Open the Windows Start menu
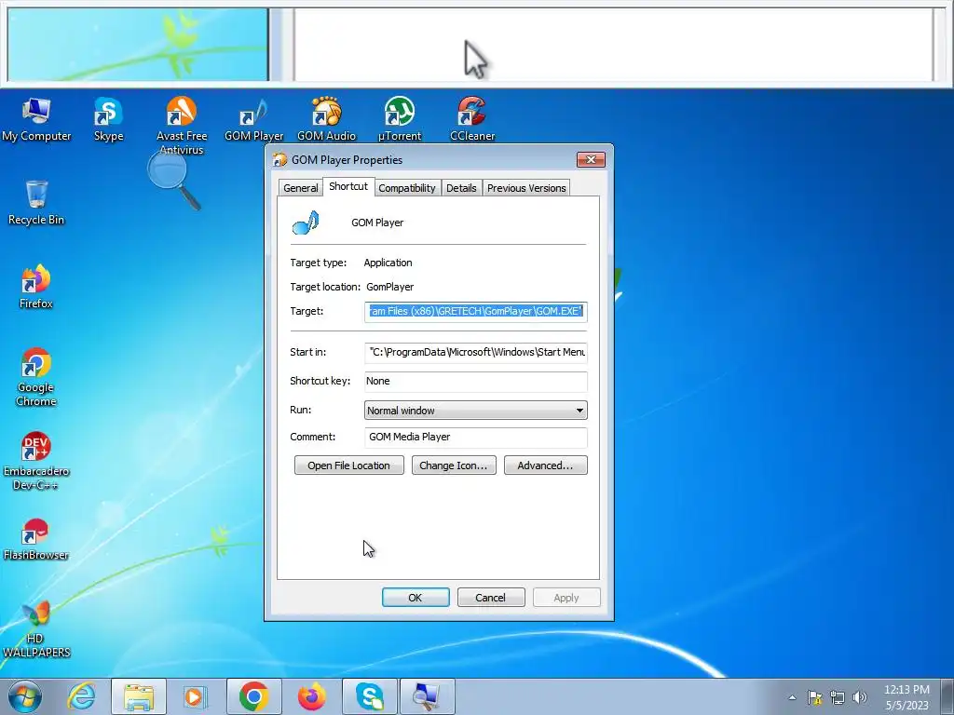The image size is (954, 715). click(25, 696)
